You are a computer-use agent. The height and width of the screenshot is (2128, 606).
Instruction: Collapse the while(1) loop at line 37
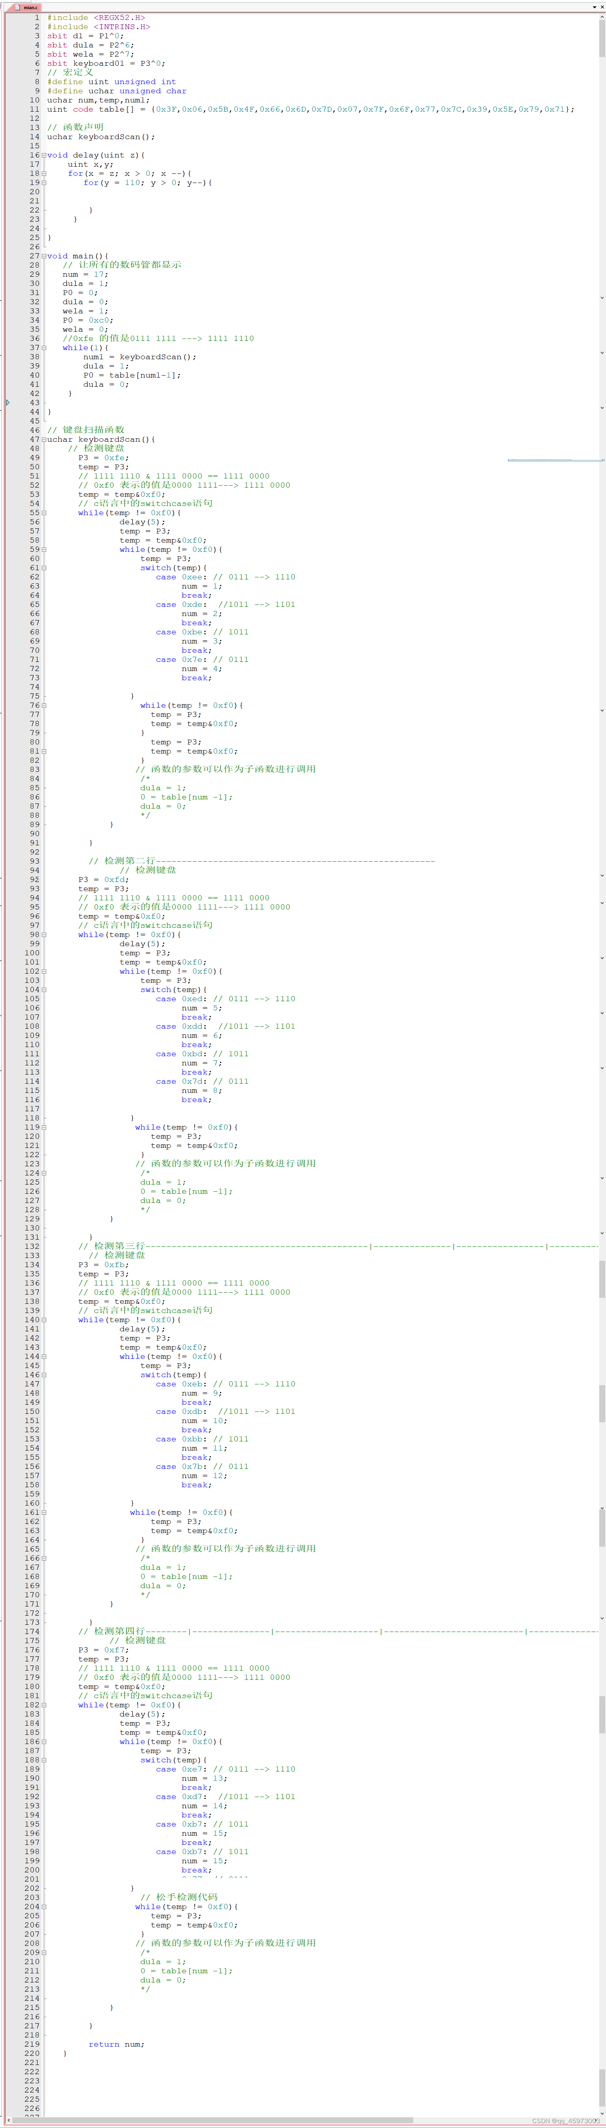44,348
